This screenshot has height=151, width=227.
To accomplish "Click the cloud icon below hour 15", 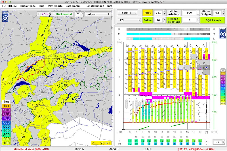I will pyautogui.click(x=187, y=137).
